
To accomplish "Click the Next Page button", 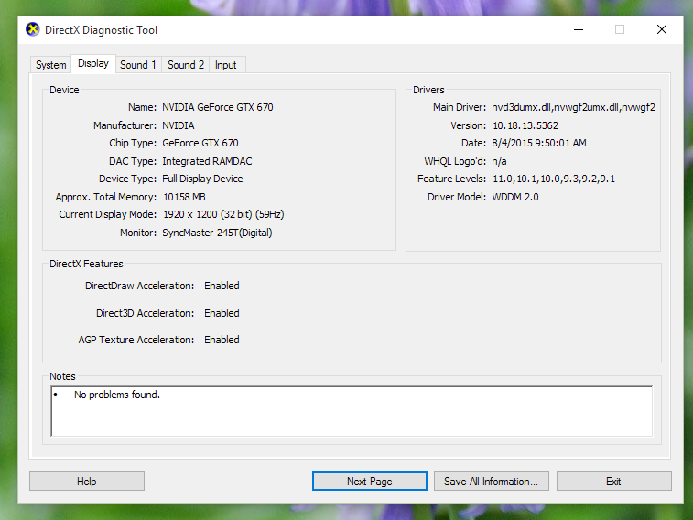I will point(369,482).
